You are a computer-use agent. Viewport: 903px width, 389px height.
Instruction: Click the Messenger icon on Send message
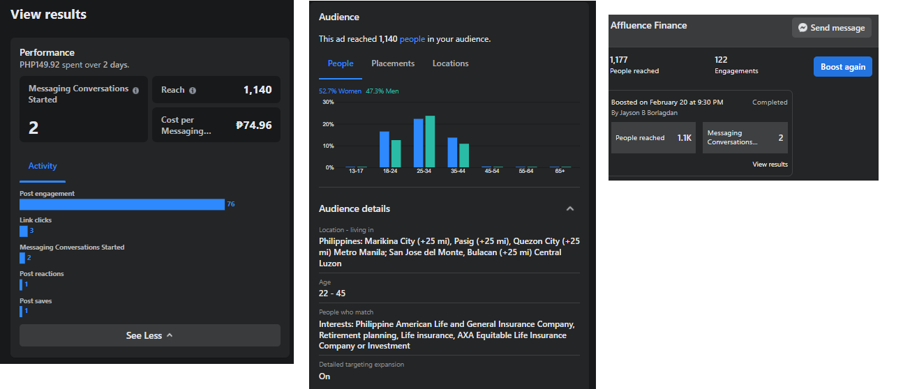[x=803, y=28]
